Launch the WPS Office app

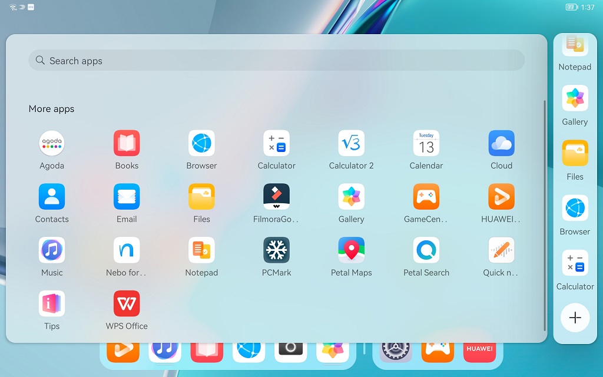click(x=127, y=303)
